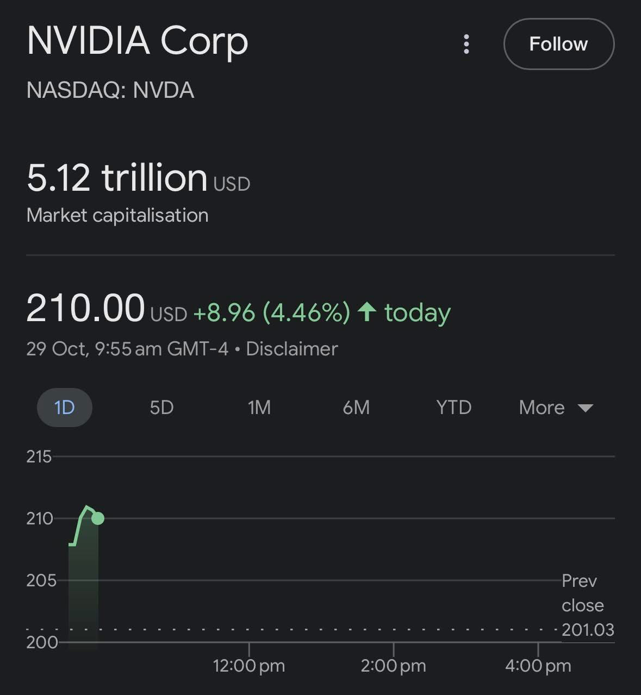Click the 2:00 pm time axis label
The width and height of the screenshot is (641, 695).
coord(393,666)
